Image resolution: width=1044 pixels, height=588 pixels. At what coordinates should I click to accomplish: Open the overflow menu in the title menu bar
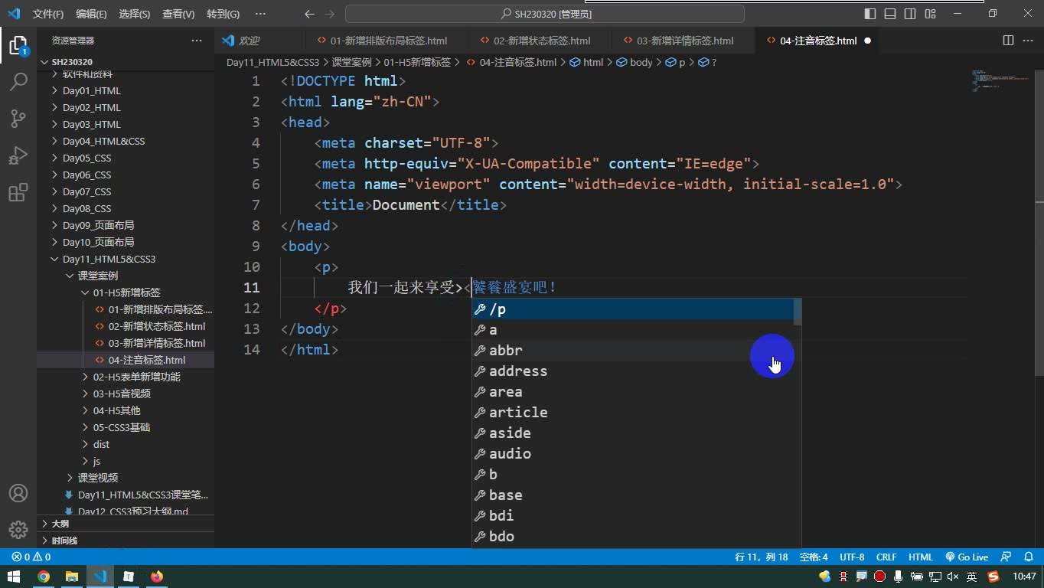pyautogui.click(x=260, y=14)
